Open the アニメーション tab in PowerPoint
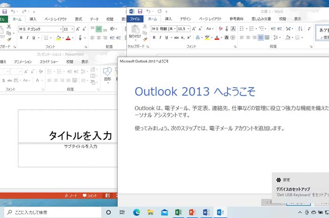 (x=23, y=62)
